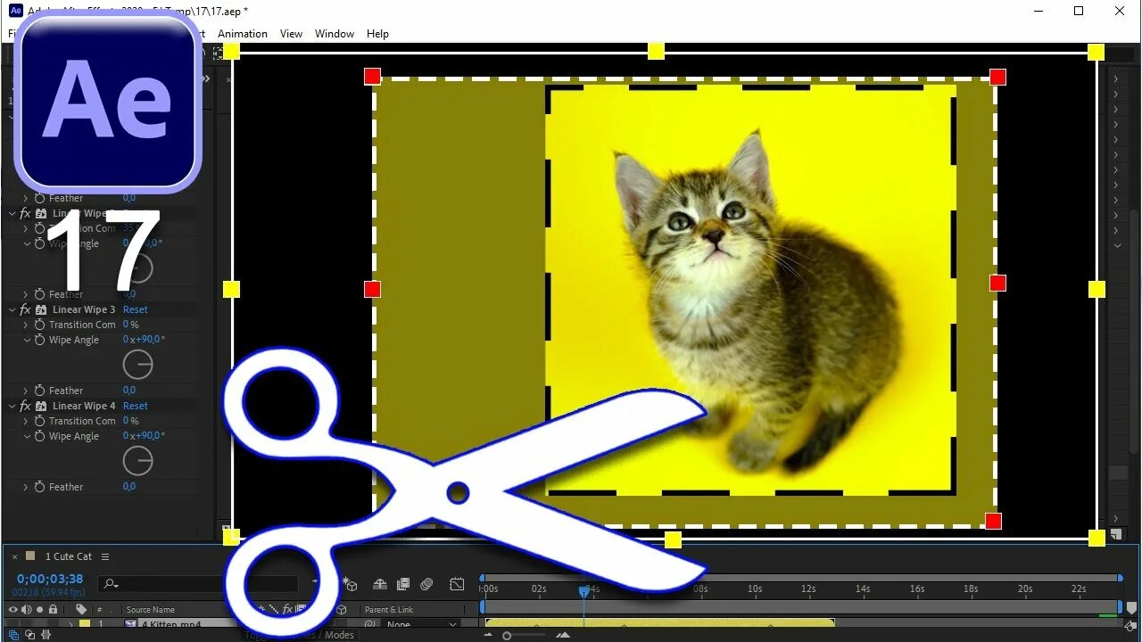Expand the Feather property under Linear Wipe 3
Viewport: 1142px width, 642px height.
pos(26,391)
